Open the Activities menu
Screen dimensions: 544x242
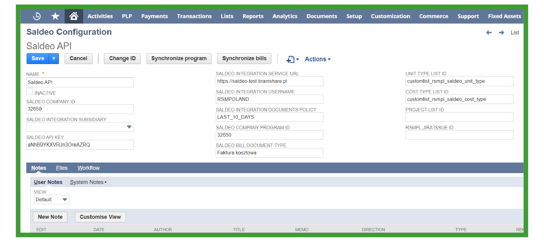(x=100, y=16)
